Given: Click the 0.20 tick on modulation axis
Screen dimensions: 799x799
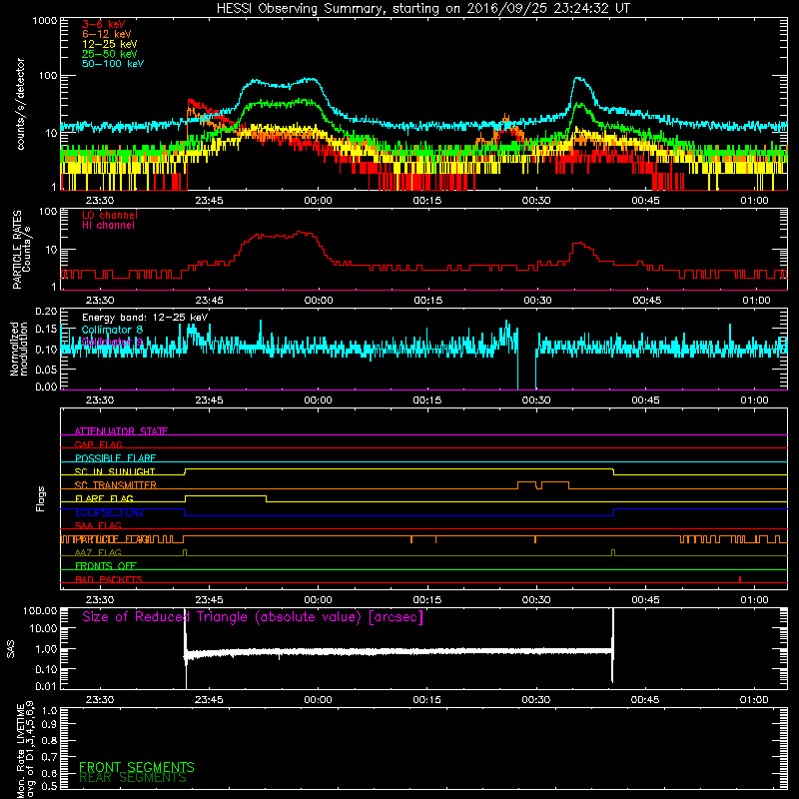Looking at the screenshot, I should [x=46, y=312].
